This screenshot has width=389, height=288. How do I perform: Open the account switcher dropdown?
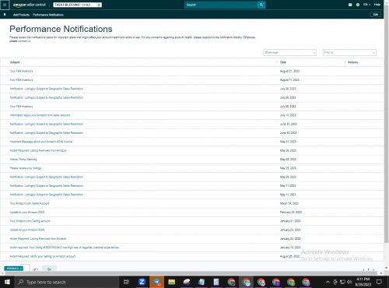[x=77, y=5]
